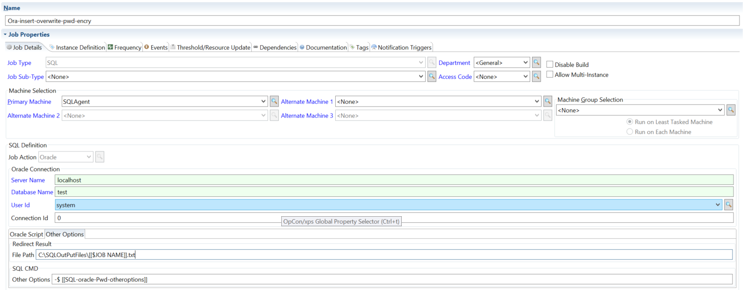
Task: Expand the Primary Machine SQLAgent dropdown
Action: 263,102
